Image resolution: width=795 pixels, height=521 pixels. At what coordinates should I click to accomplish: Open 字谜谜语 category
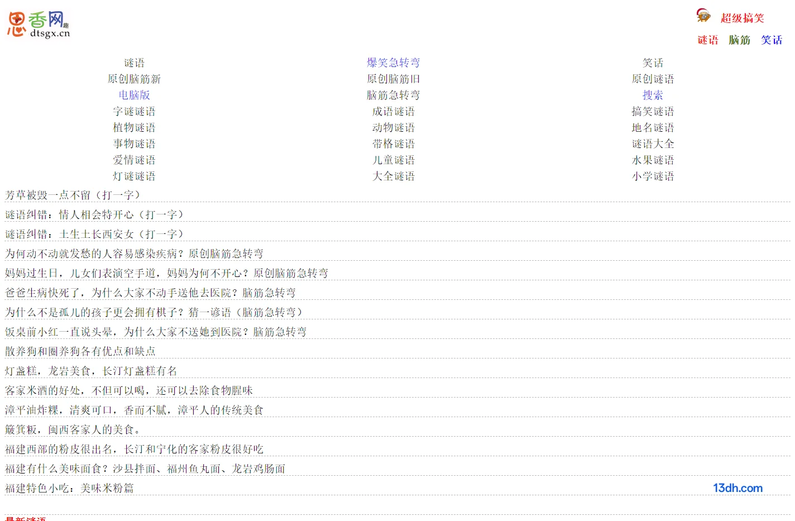(134, 112)
